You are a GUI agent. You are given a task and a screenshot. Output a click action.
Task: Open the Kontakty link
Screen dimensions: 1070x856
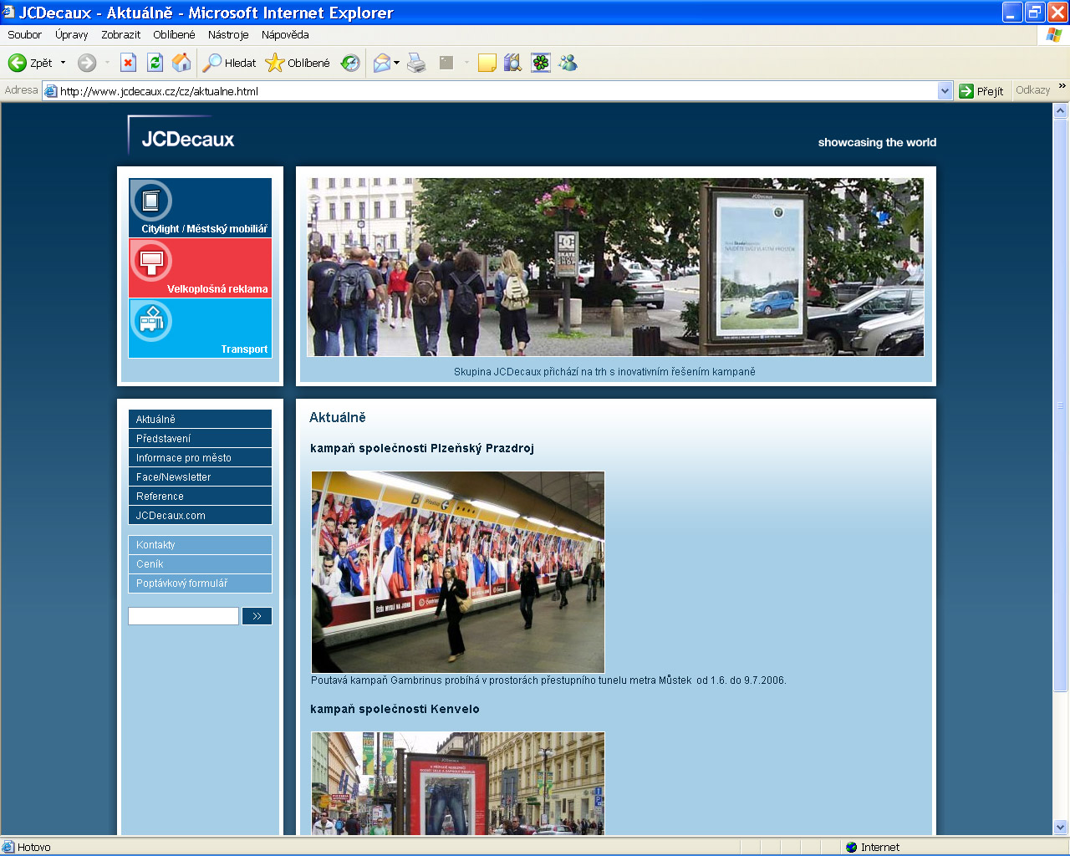pyautogui.click(x=200, y=544)
